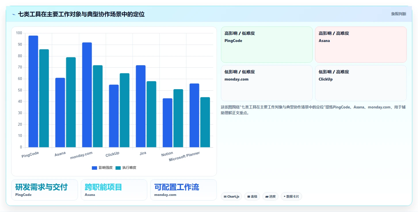Viewport: 418px width, 212px height.
Task: Click the 数据卡片 tag pill
Action: (x=291, y=196)
